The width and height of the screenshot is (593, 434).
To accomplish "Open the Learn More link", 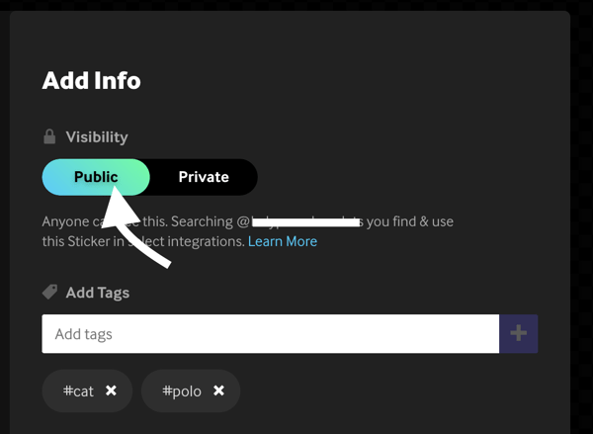I will (x=283, y=241).
